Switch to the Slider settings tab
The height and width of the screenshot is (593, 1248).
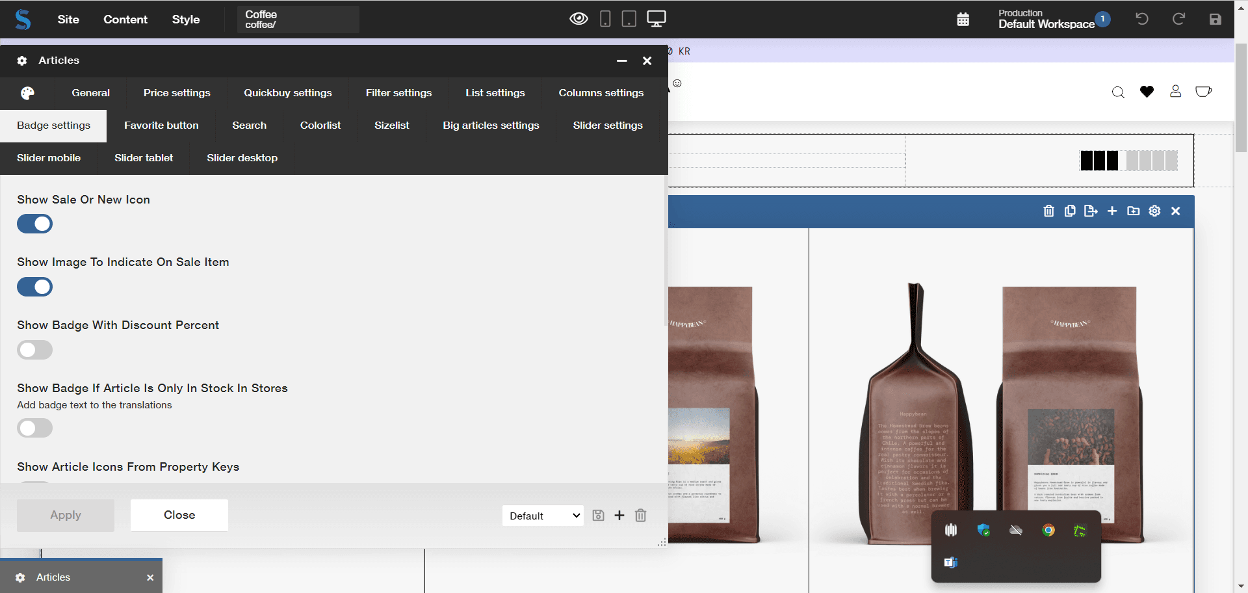click(607, 125)
